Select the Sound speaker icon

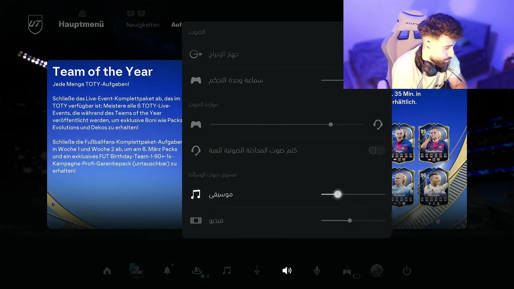click(x=287, y=271)
